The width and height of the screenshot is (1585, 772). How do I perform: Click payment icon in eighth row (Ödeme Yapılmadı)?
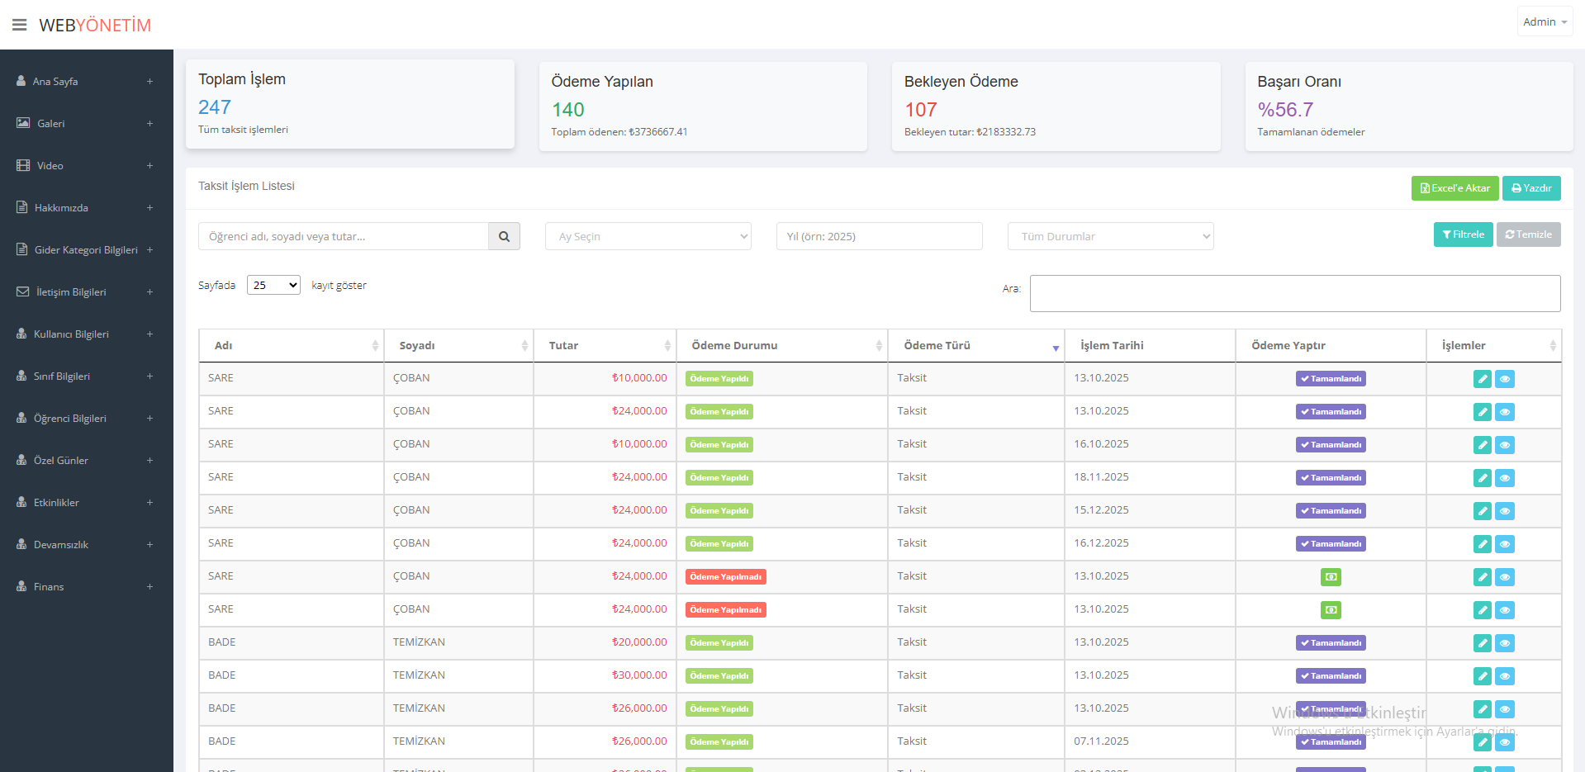point(1330,610)
